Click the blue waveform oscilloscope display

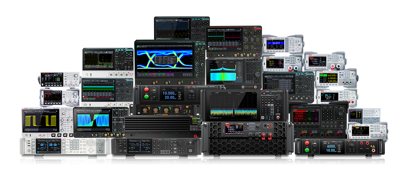pos(92,121)
